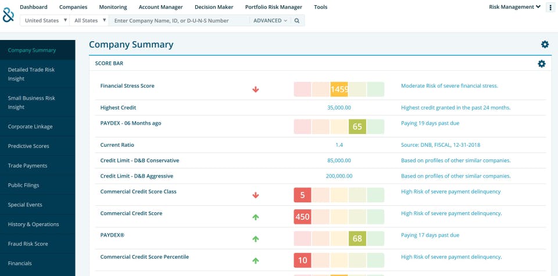Open the kebab menu in top-right corner
This screenshot has height=276, width=558.
click(550, 8)
